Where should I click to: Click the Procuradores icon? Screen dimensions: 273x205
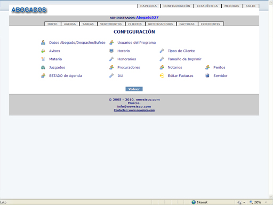(111, 67)
